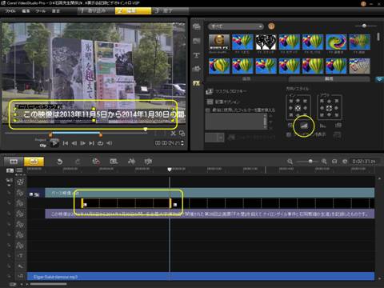
Task: Set enter direction from right in In box
Action: (x=305, y=108)
